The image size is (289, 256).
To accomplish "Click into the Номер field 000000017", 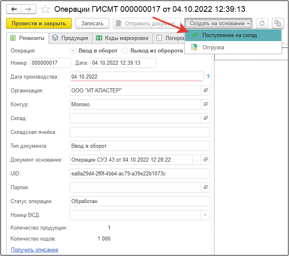I will tap(51, 63).
